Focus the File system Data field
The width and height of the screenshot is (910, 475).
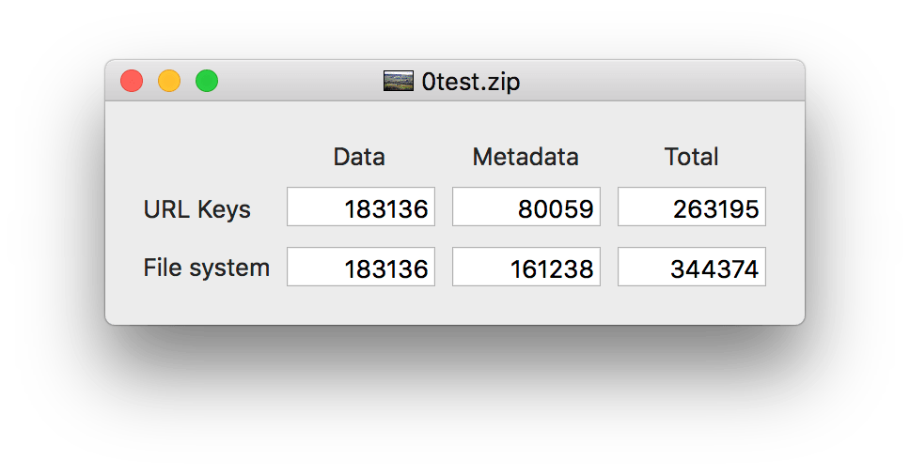point(361,268)
